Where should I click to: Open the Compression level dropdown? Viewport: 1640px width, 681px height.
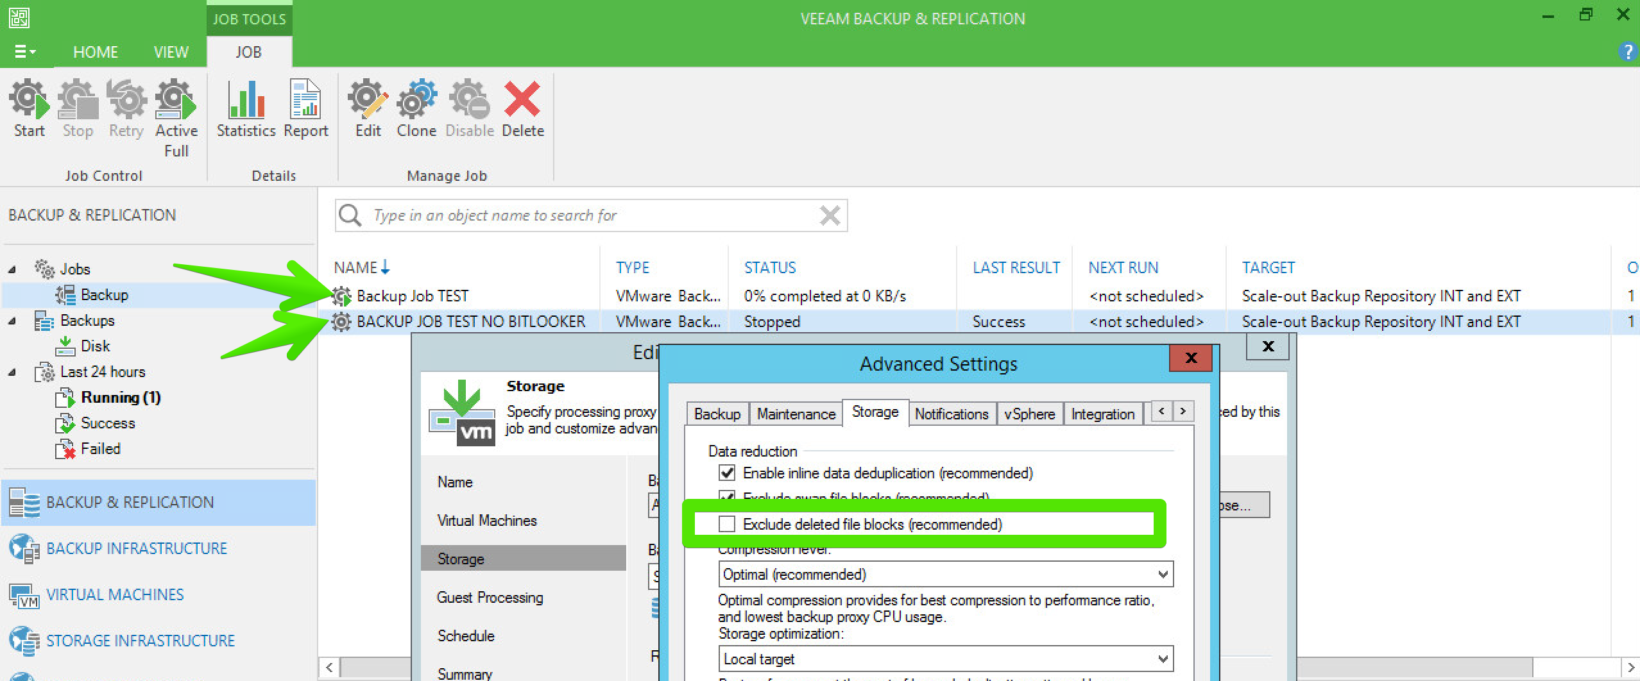[x=946, y=574]
